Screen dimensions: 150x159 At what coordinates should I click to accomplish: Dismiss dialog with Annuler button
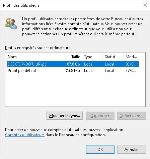click(132, 150)
